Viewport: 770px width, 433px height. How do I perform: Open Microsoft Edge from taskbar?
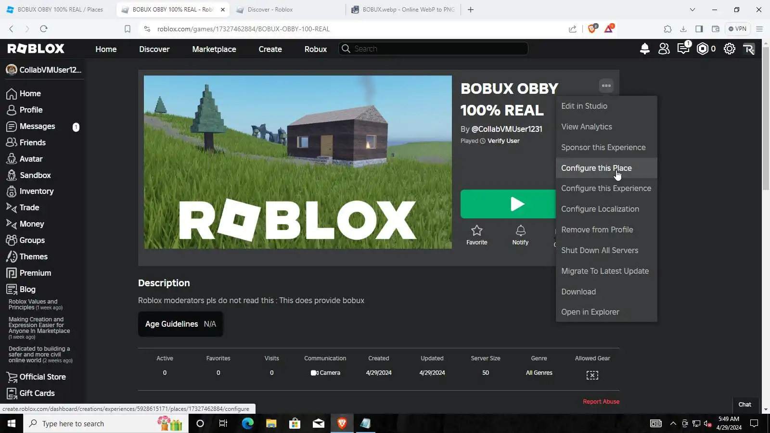coord(247,423)
